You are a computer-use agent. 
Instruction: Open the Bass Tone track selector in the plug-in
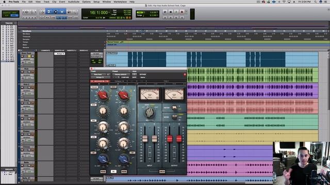coord(98,75)
